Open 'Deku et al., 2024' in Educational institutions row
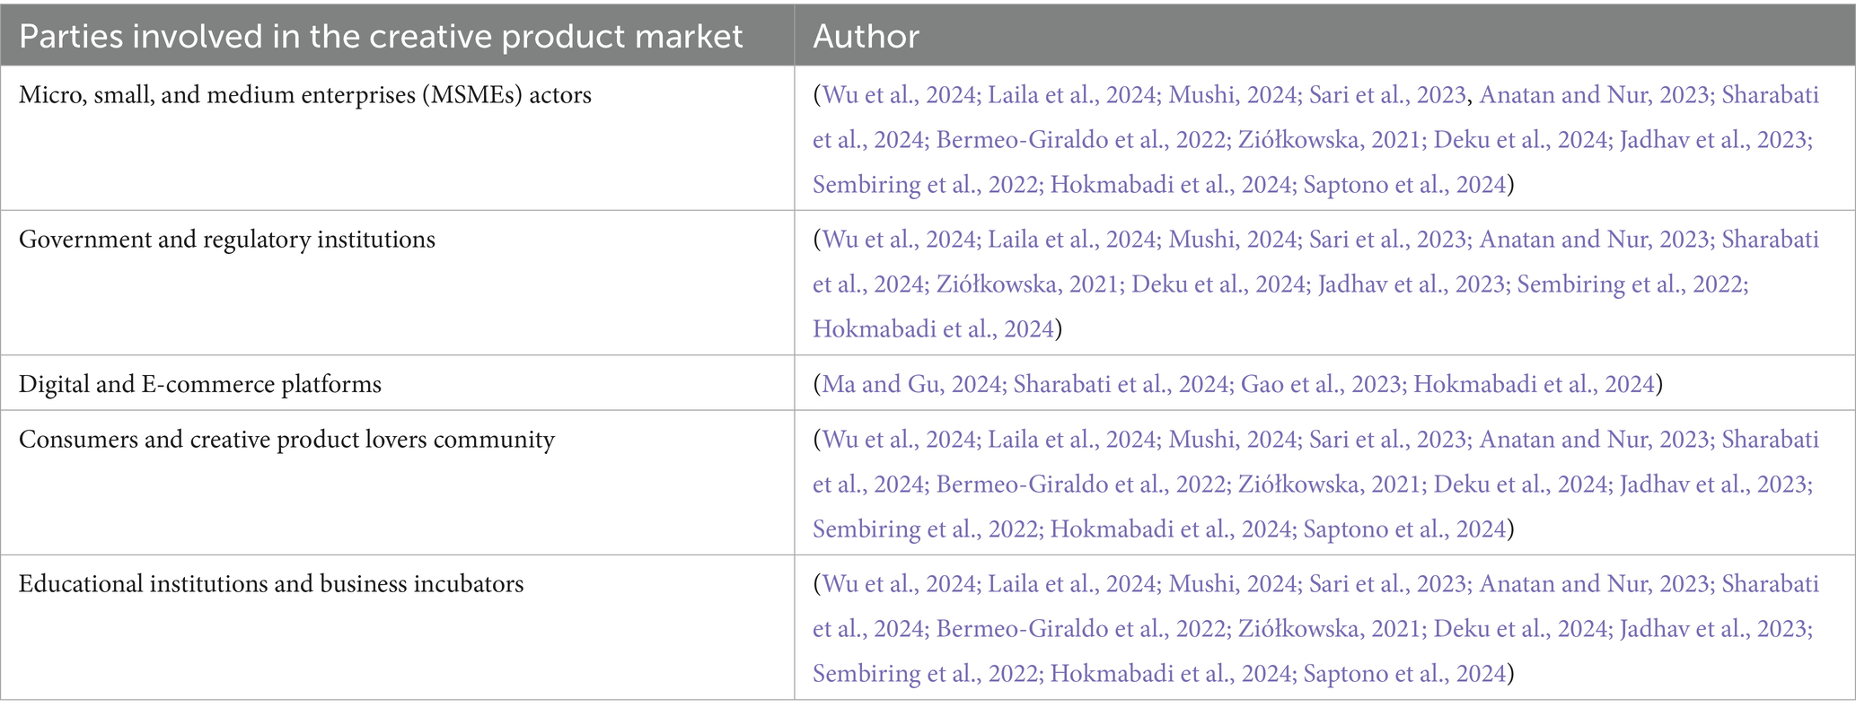Image resolution: width=1856 pixels, height=716 pixels. pos(1520,629)
